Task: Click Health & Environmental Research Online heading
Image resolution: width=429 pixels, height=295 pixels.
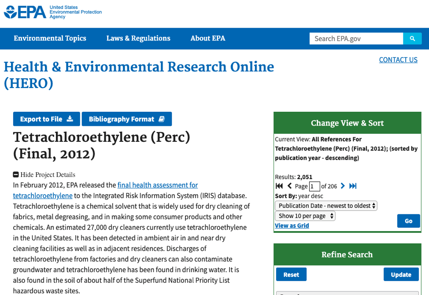Action: pyautogui.click(x=139, y=75)
